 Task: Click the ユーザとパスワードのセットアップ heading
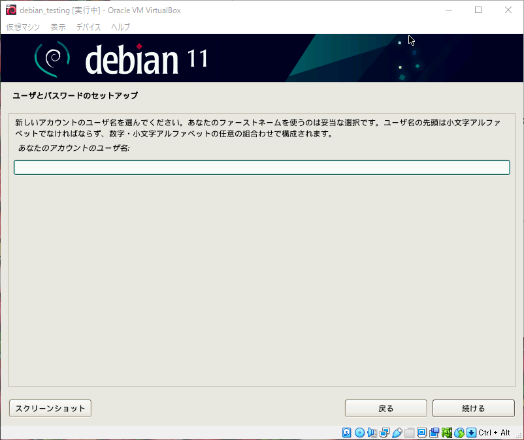(75, 95)
